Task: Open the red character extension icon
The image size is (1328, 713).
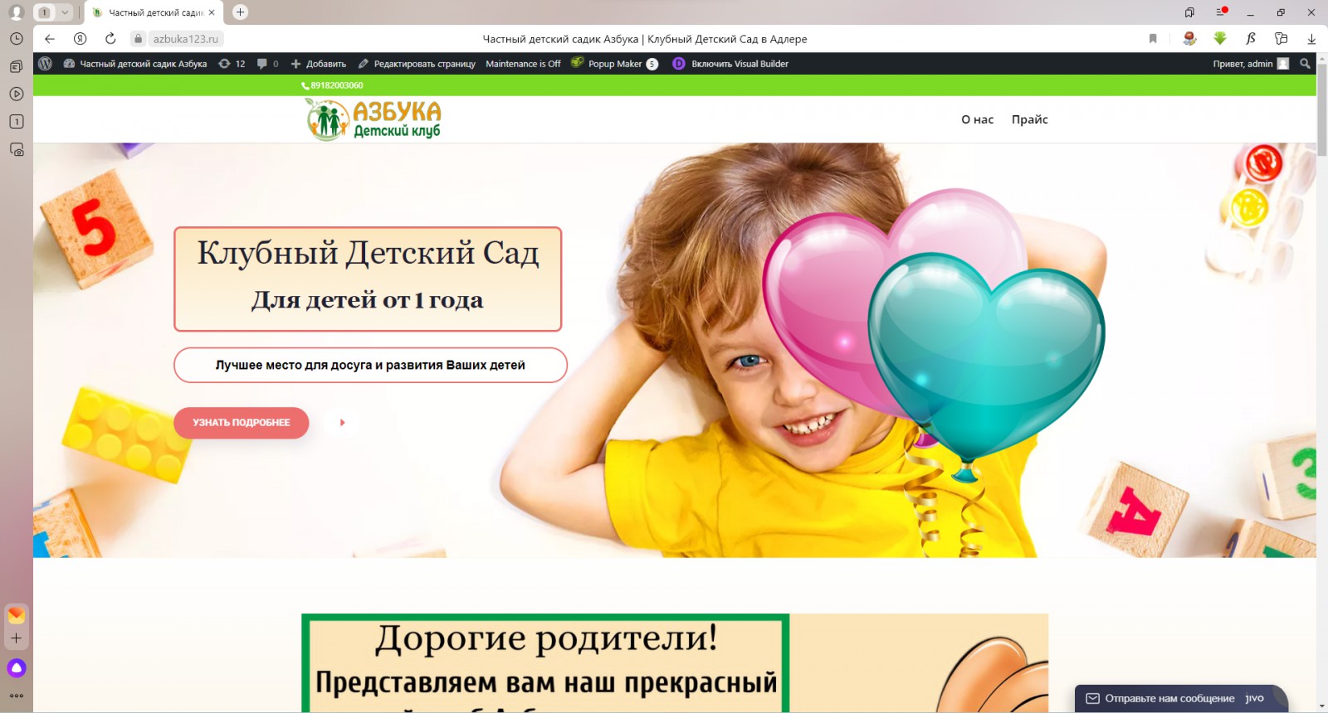Action: click(x=1189, y=38)
